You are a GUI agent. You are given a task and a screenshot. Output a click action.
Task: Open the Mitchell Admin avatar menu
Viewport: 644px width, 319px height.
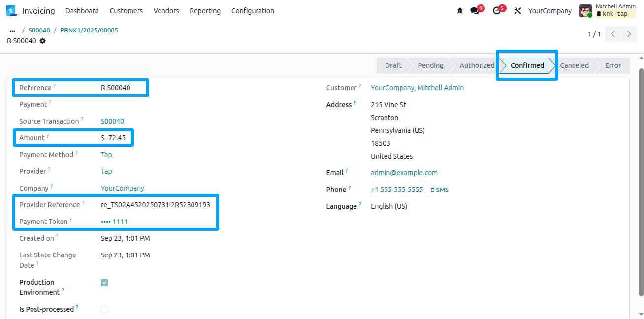(x=585, y=10)
